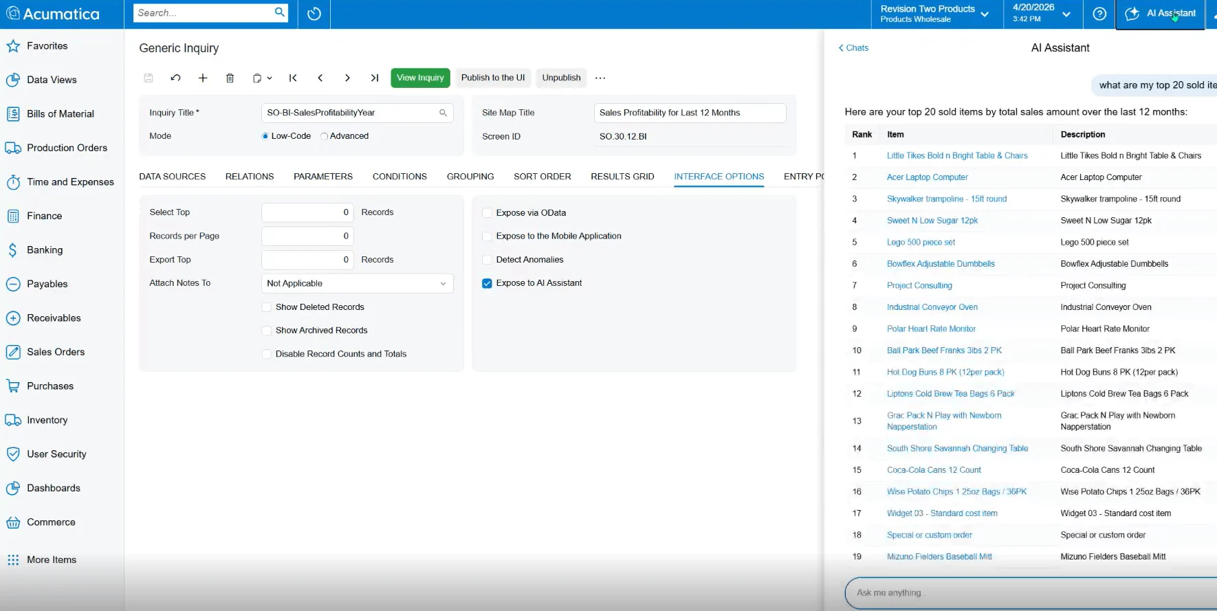Image resolution: width=1217 pixels, height=611 pixels.
Task: Go to last record icon
Action: [x=375, y=78]
